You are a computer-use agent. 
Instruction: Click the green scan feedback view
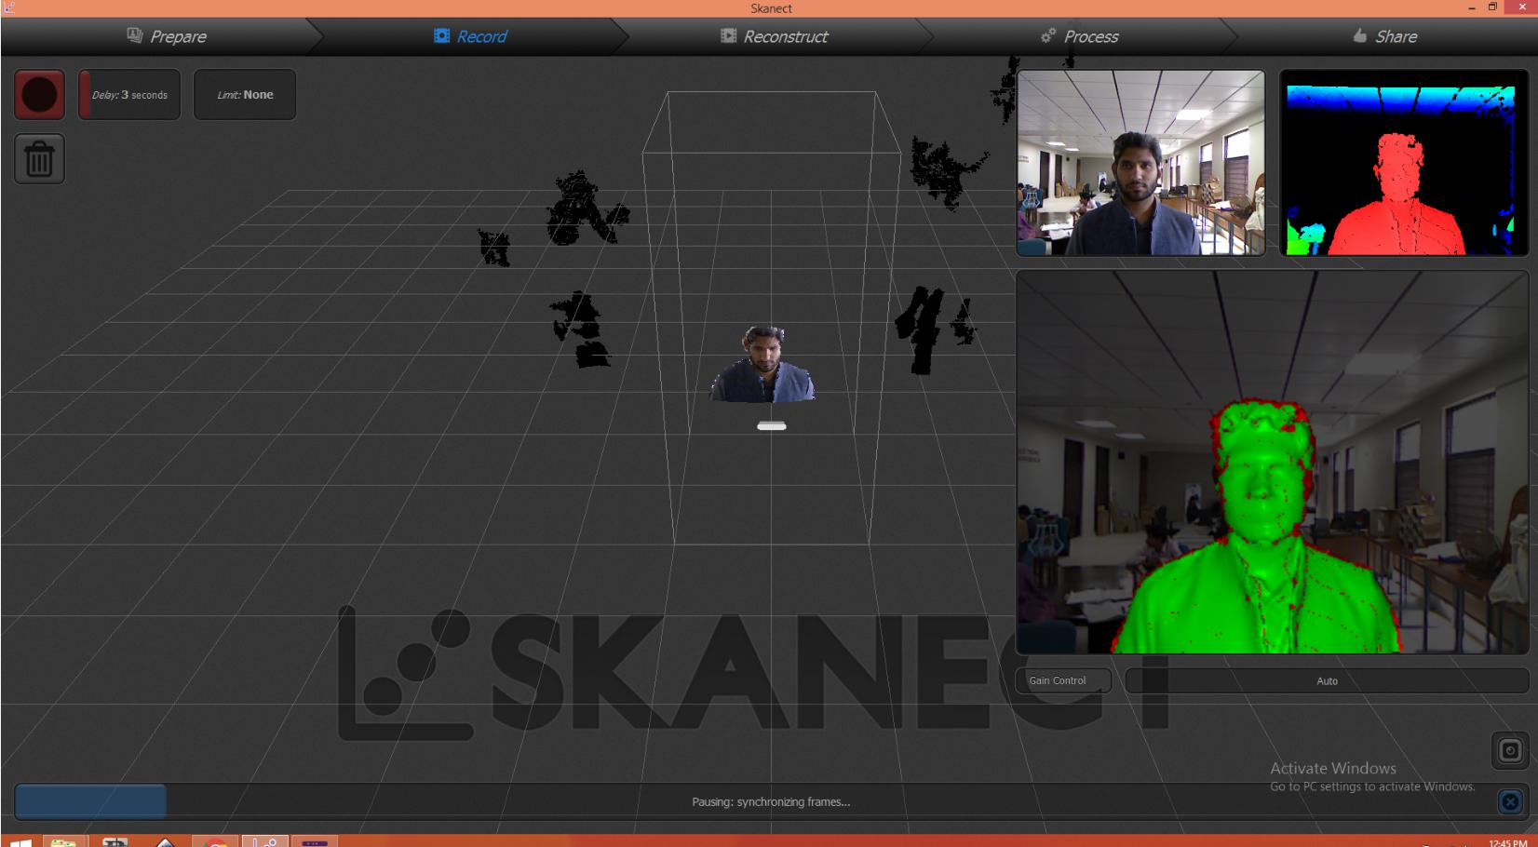click(1273, 463)
